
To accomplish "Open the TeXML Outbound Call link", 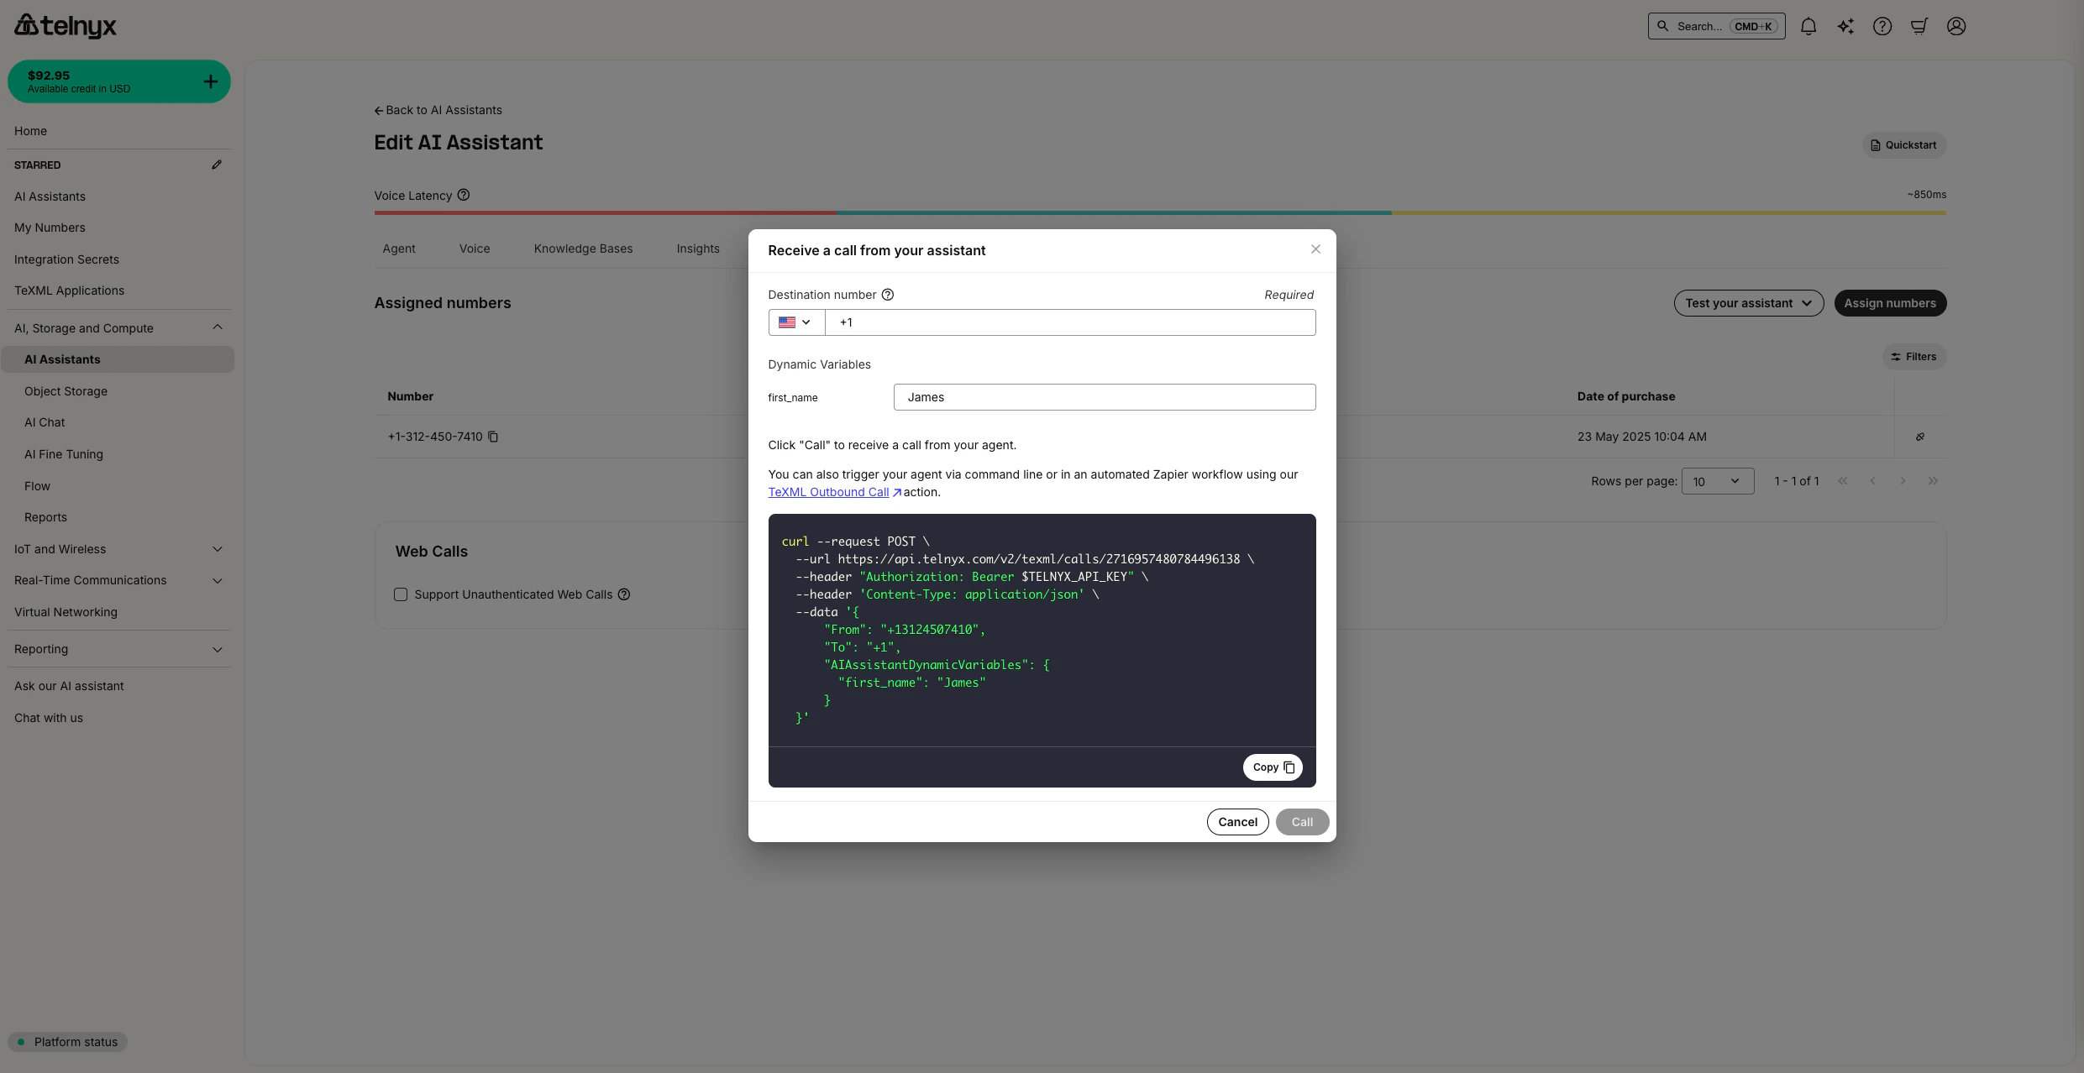I will click(x=828, y=492).
